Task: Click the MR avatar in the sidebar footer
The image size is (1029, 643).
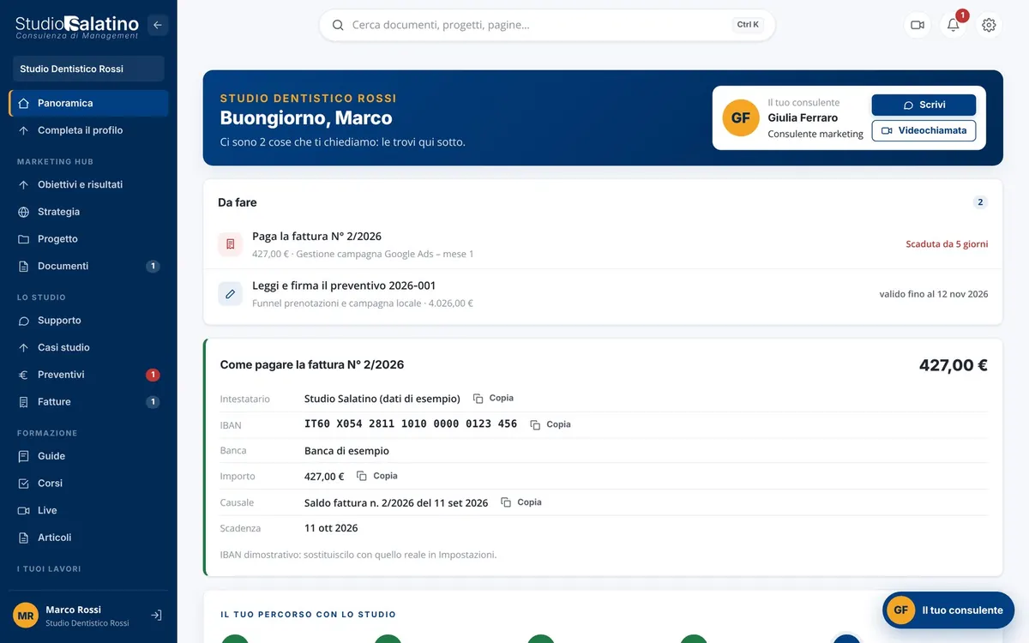Action: (26, 616)
